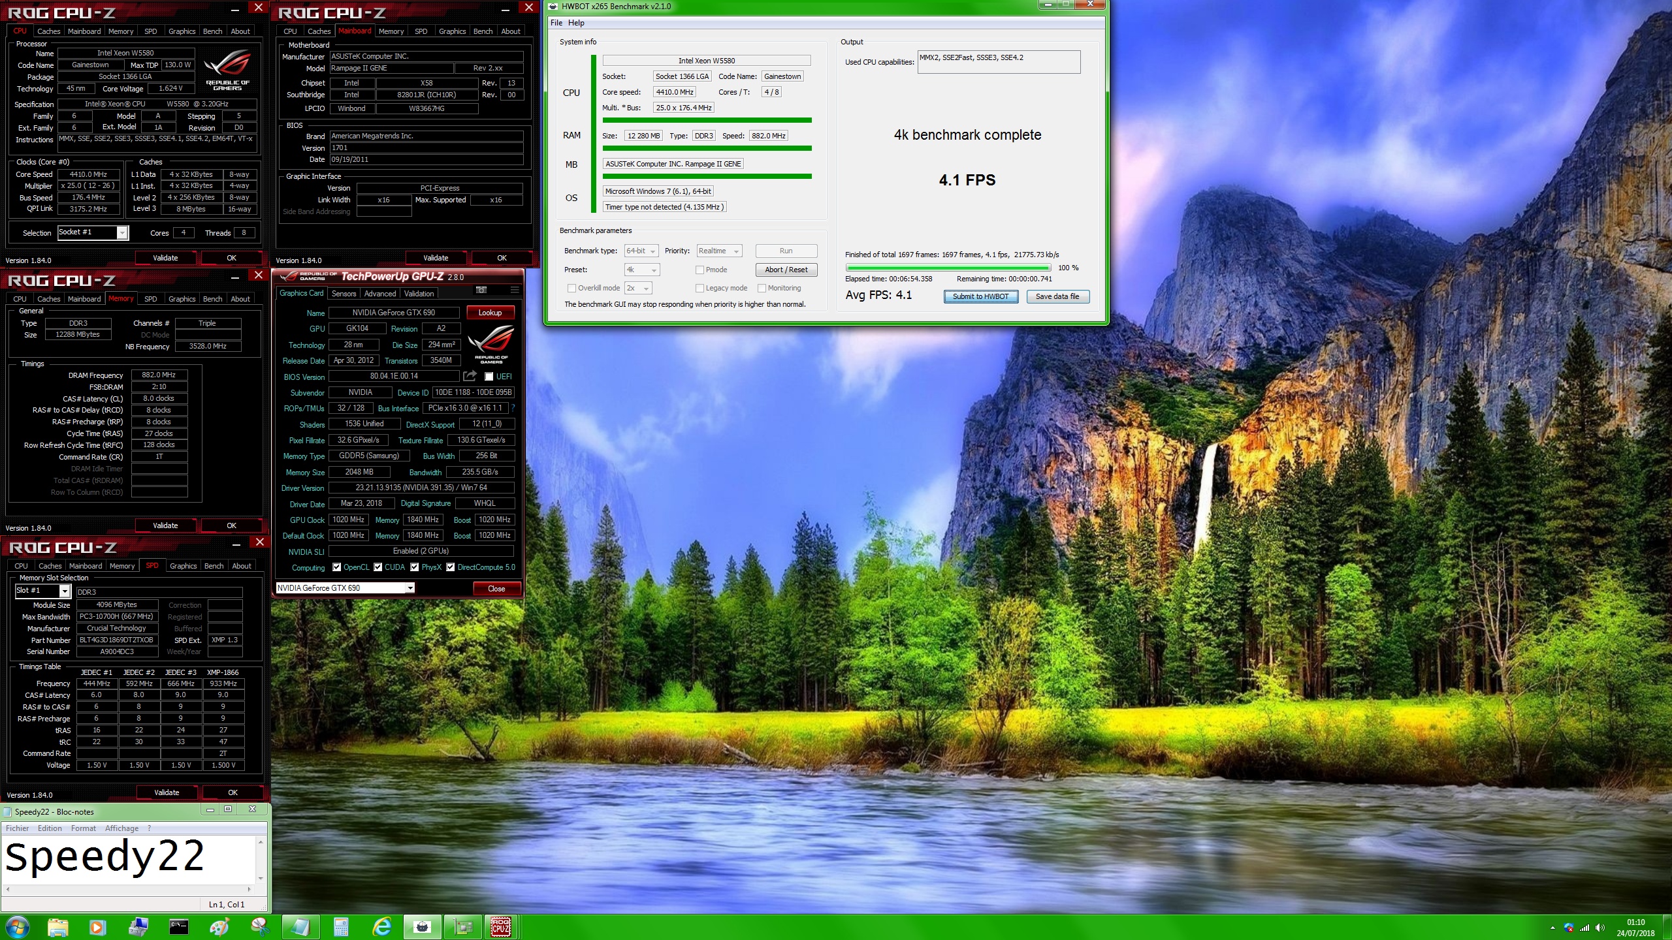Click the GPU-Z screenshot camera icon
This screenshot has width=1672, height=940.
click(x=481, y=290)
